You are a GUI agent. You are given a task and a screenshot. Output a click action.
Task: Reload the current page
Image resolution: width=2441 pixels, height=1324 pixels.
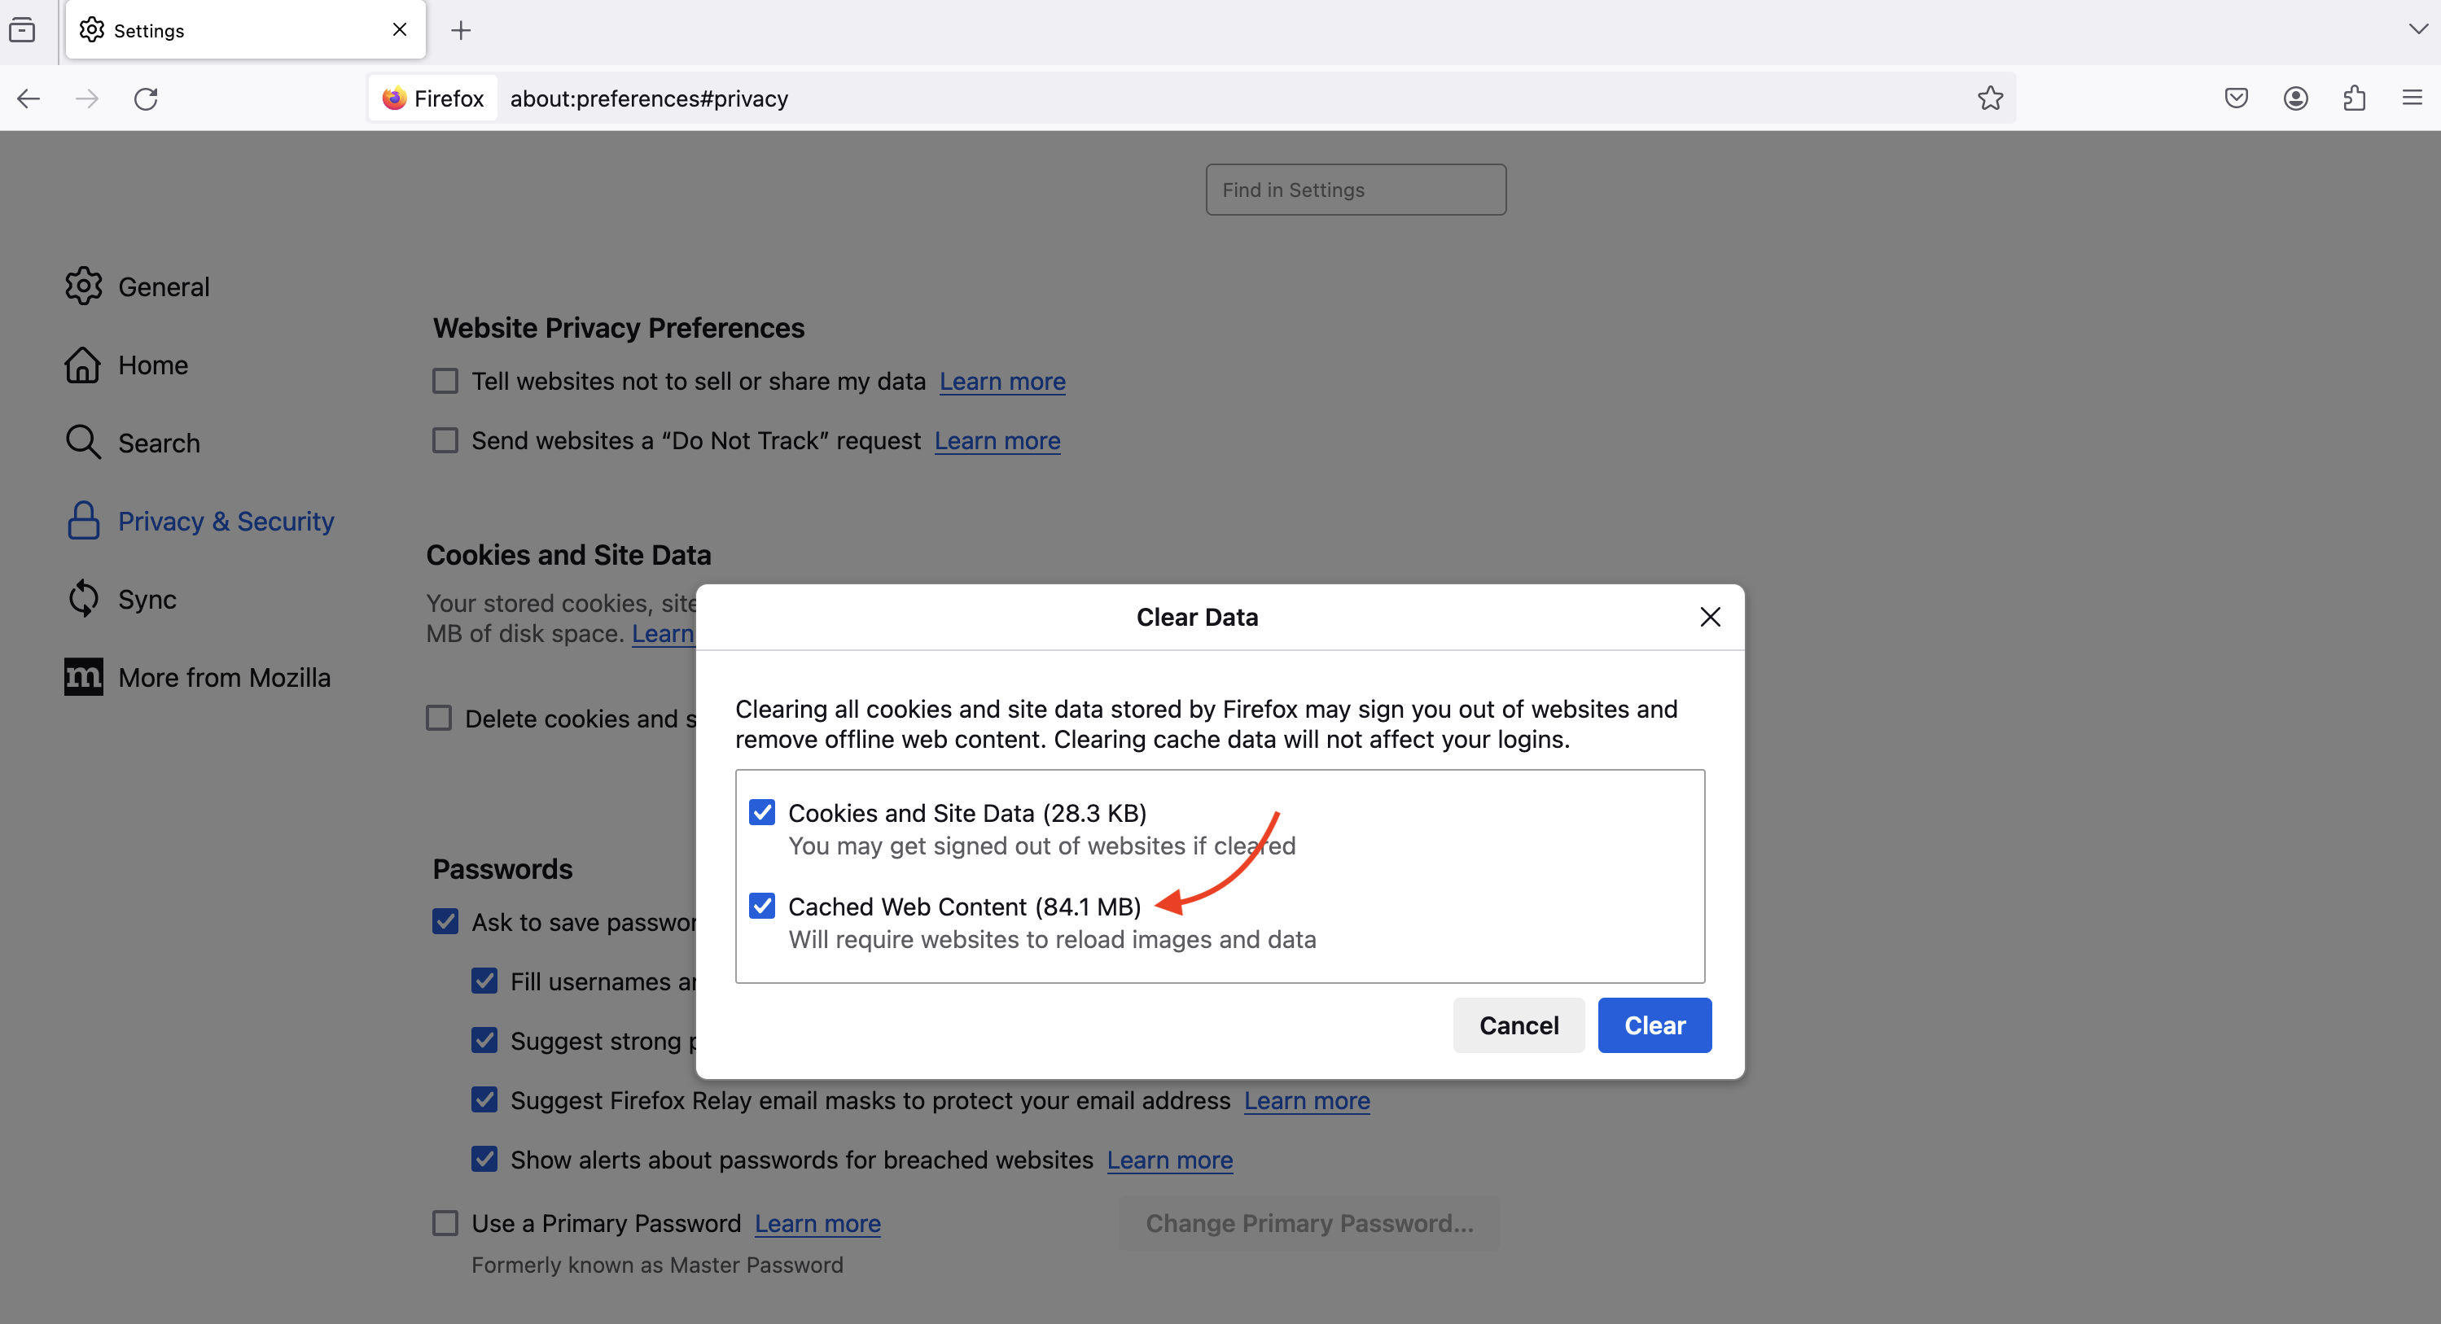(x=146, y=98)
